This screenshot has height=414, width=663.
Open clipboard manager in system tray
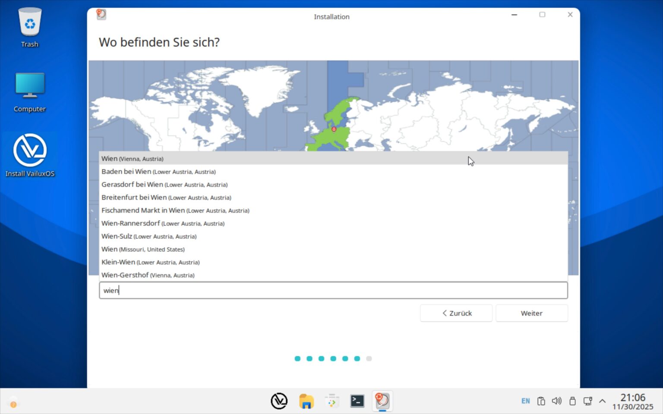click(541, 401)
